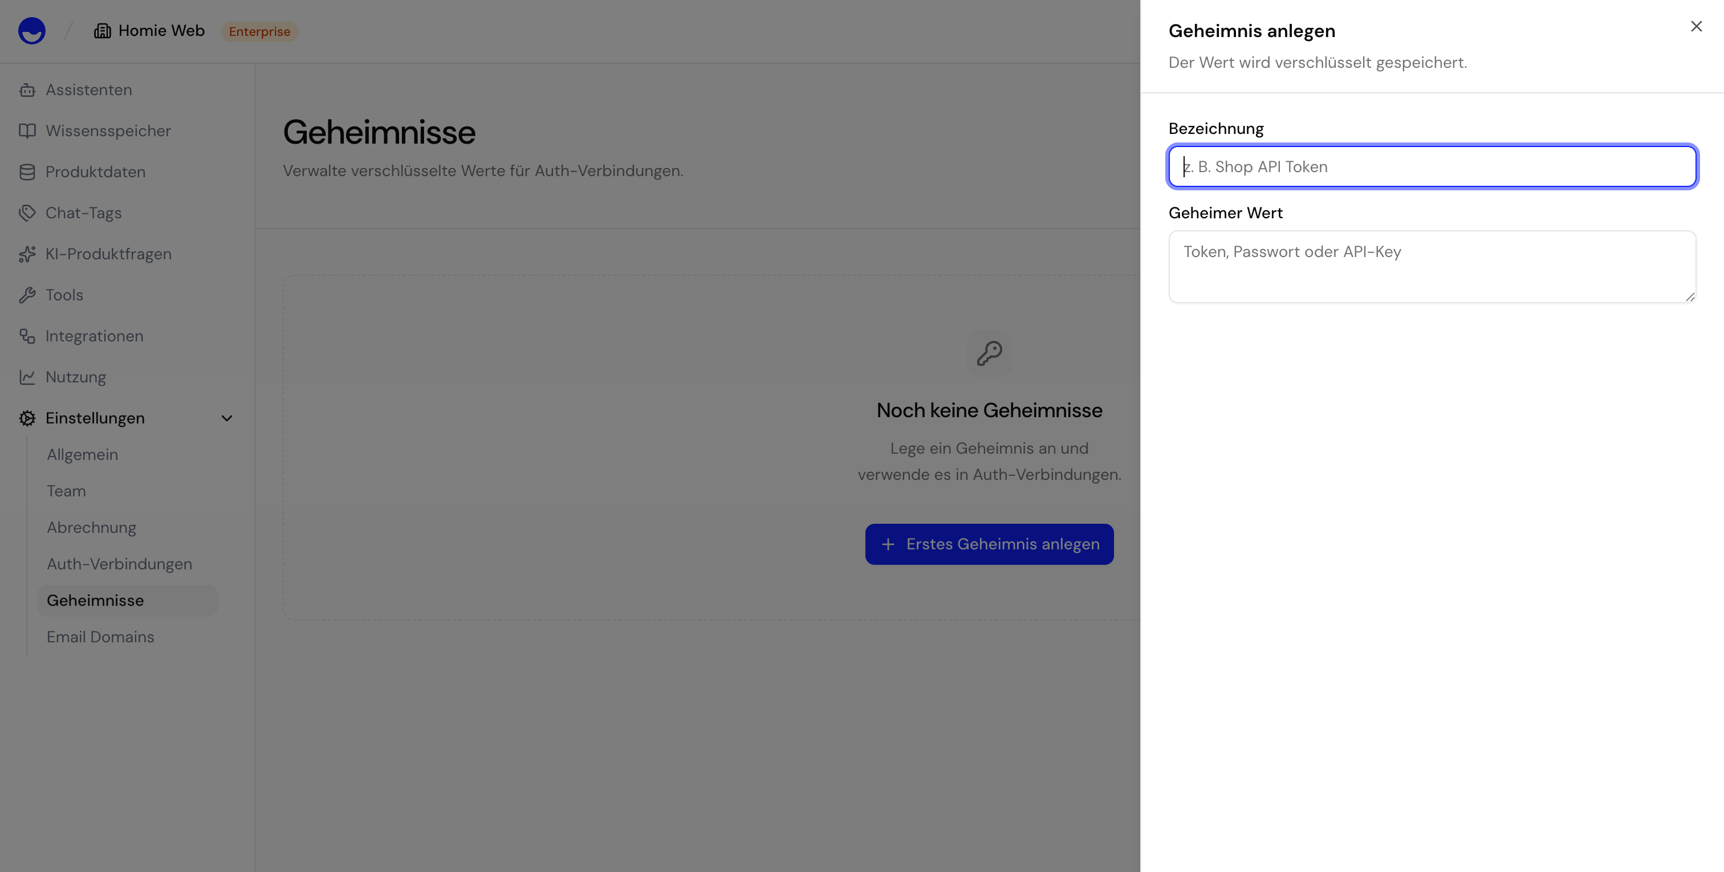Open Allgemein settings
Image resolution: width=1724 pixels, height=872 pixels.
point(82,454)
